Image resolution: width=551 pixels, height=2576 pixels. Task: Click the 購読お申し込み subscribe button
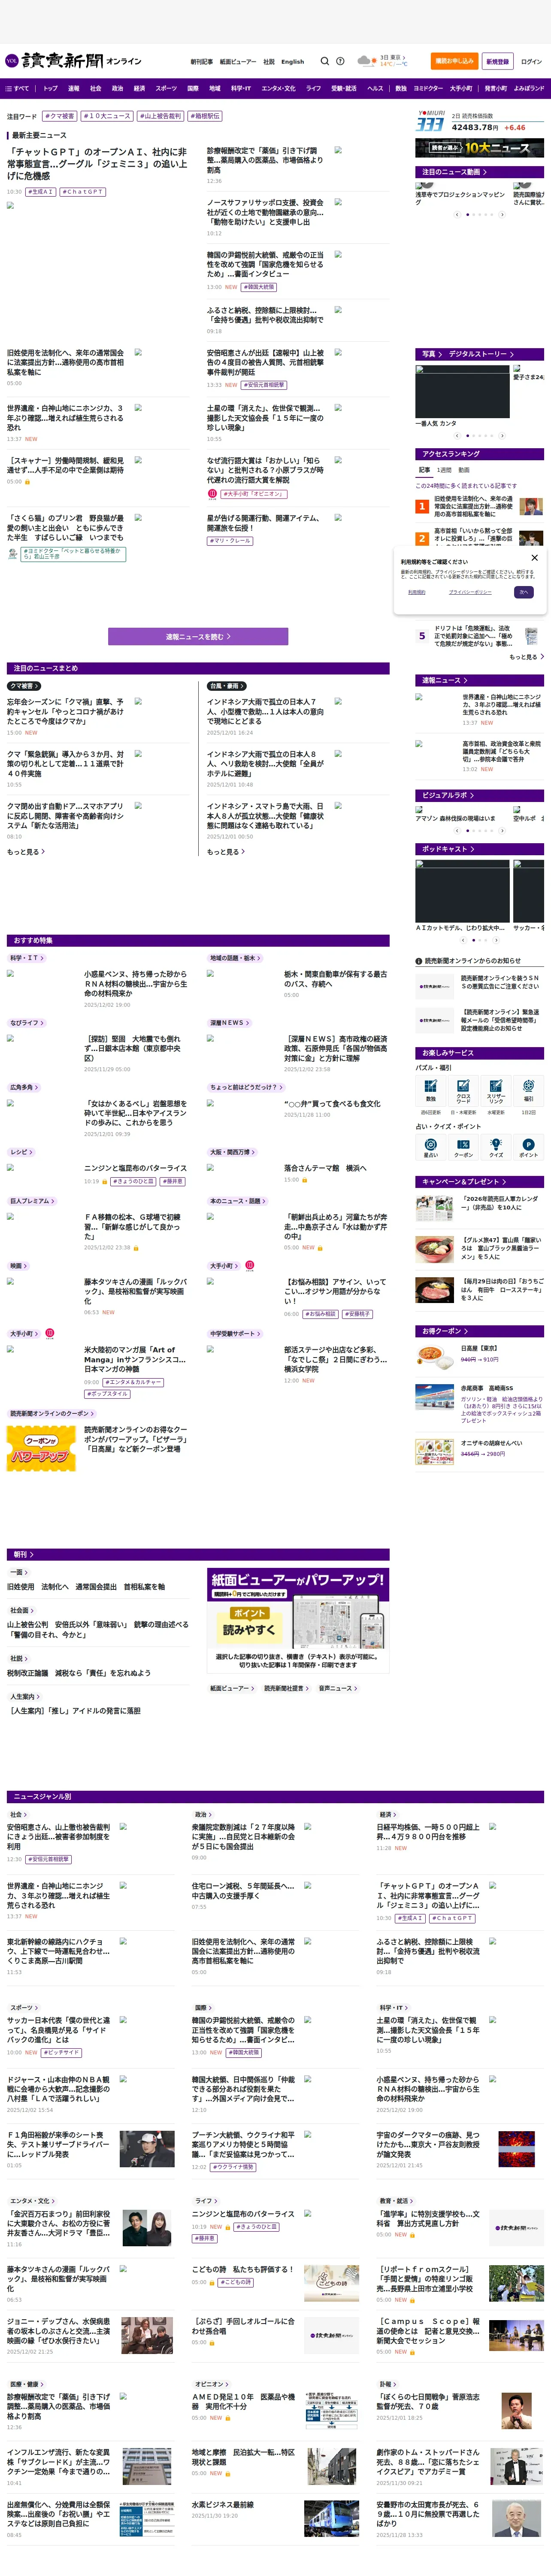(x=454, y=61)
